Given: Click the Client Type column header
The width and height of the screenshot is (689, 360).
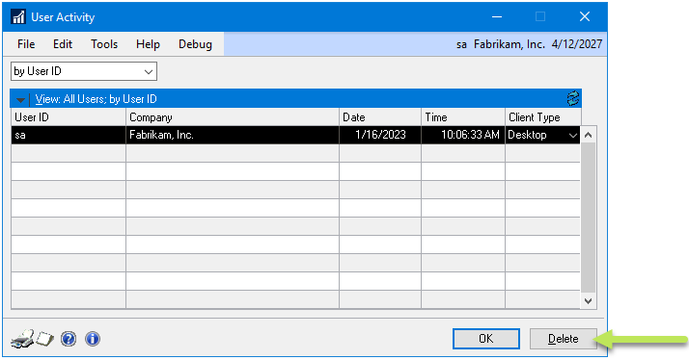Looking at the screenshot, I should 543,117.
